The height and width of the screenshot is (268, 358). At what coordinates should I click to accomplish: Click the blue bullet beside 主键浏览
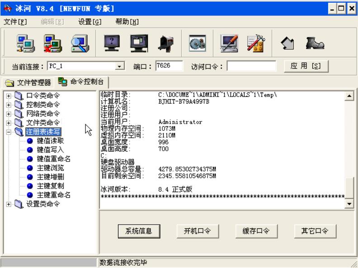[30, 168]
